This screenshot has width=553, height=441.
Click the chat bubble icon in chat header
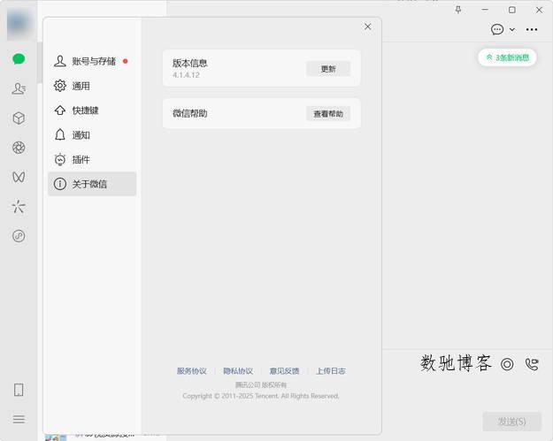(497, 29)
